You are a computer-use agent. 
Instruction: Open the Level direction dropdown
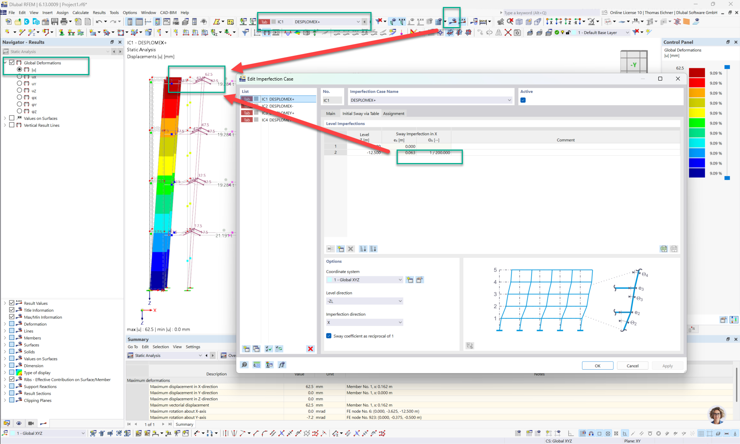pyautogui.click(x=364, y=301)
